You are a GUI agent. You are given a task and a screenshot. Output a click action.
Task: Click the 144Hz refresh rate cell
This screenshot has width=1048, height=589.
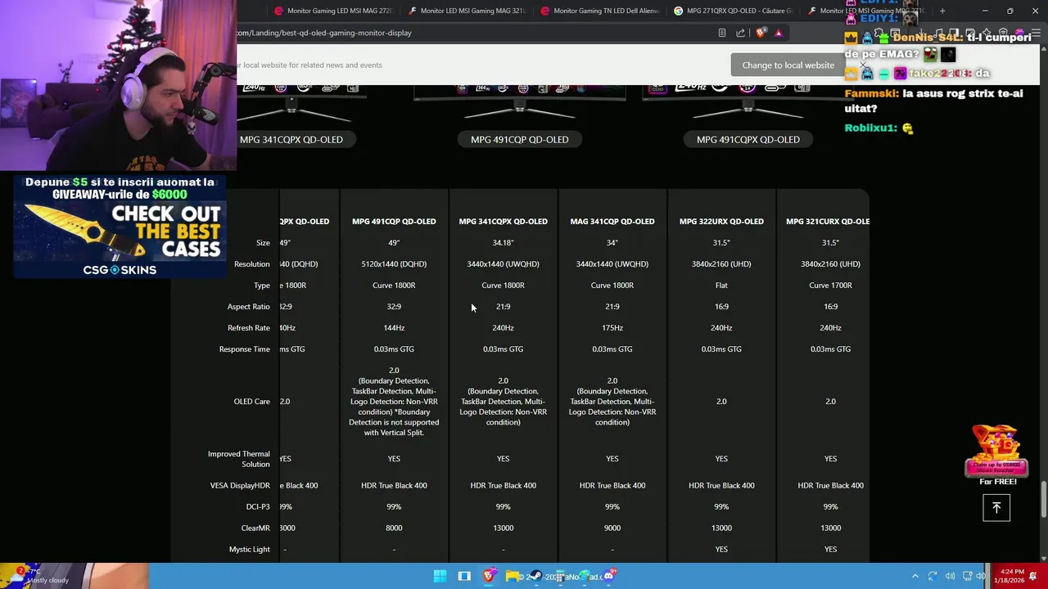point(394,328)
